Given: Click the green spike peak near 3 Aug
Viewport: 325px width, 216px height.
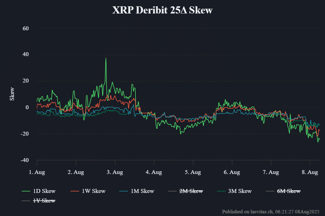Looking at the screenshot, I should pos(106,58).
